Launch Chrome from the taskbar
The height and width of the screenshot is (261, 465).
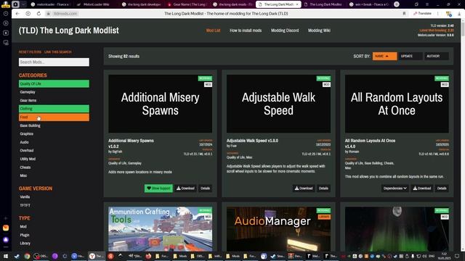point(27,256)
